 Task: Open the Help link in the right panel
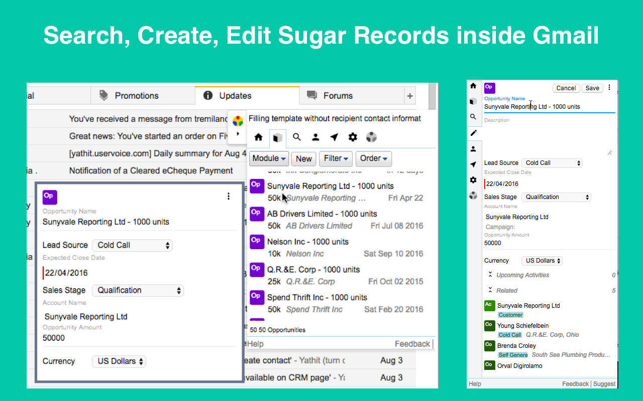(x=475, y=384)
